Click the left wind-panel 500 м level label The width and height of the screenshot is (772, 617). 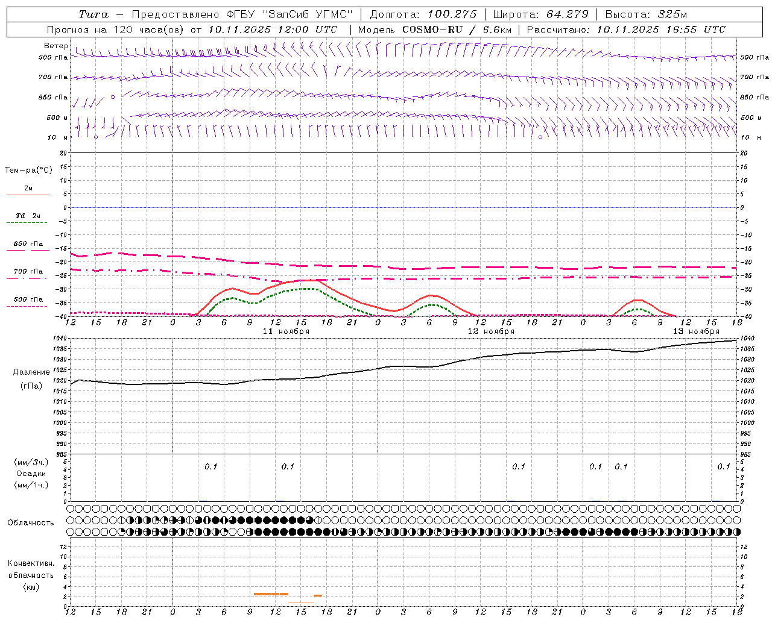(x=57, y=117)
